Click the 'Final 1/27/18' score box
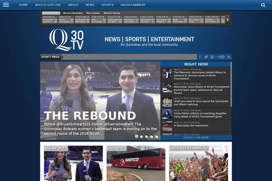Viewport: 272px width, 181px height. [x=212, y=19]
